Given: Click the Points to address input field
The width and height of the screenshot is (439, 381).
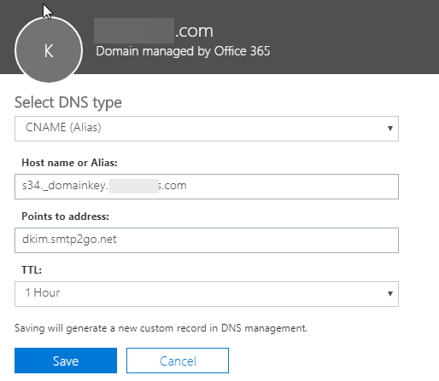Looking at the screenshot, I should 207,240.
